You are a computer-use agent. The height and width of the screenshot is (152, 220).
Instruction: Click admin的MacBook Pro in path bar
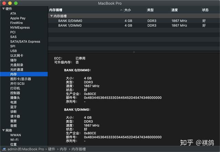26,149
